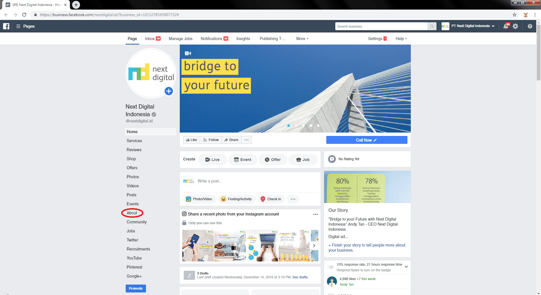Click the help question mark icon
541x295 pixels.
tap(530, 26)
